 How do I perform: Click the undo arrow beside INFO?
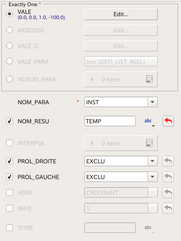[168, 208]
